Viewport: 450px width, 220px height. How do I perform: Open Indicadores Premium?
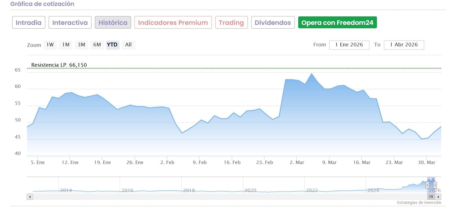(x=173, y=23)
